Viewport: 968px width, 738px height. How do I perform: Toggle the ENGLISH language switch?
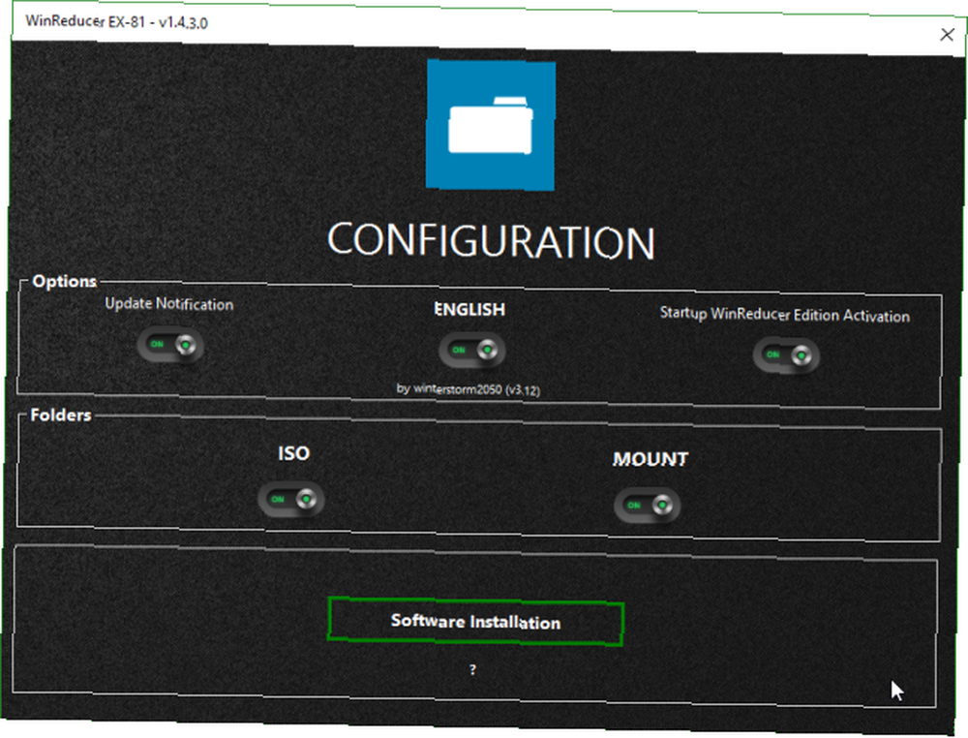472,351
